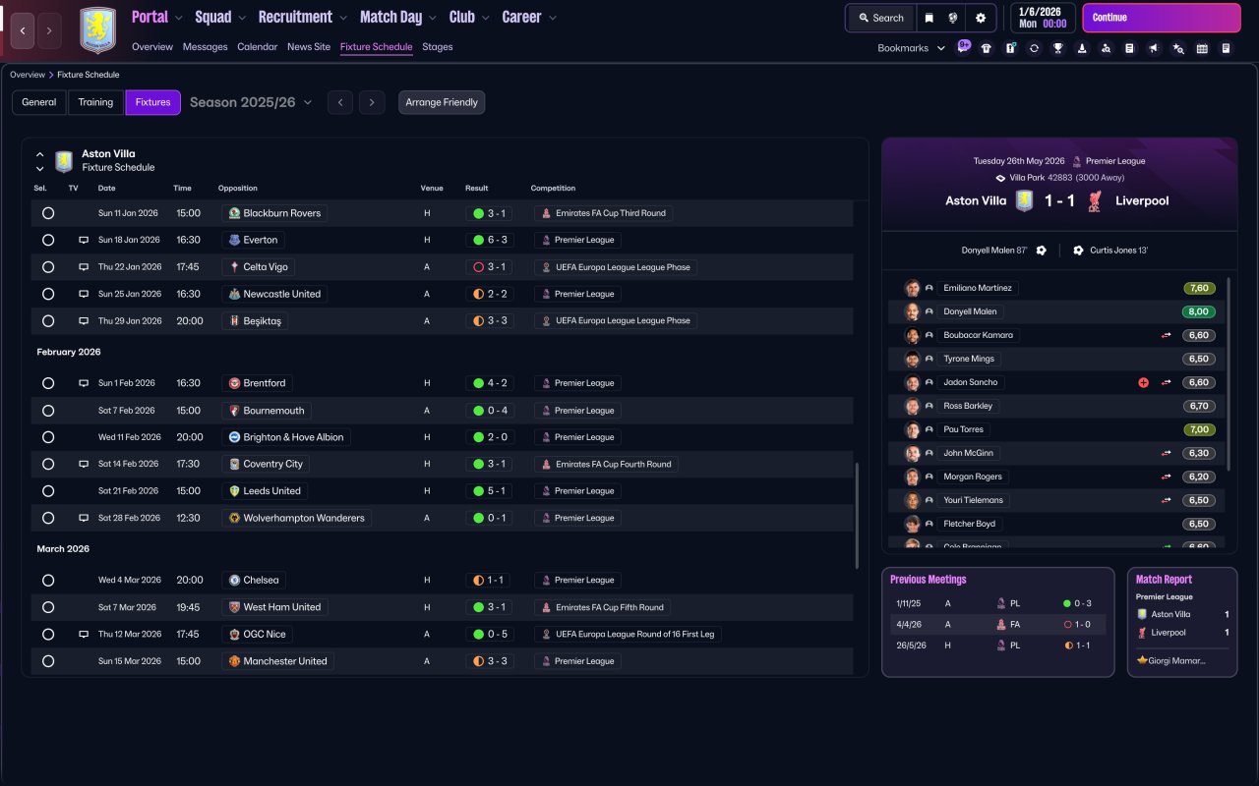Select the Brentford fixture radio circle
Image resolution: width=1259 pixels, height=786 pixels.
[x=47, y=383]
